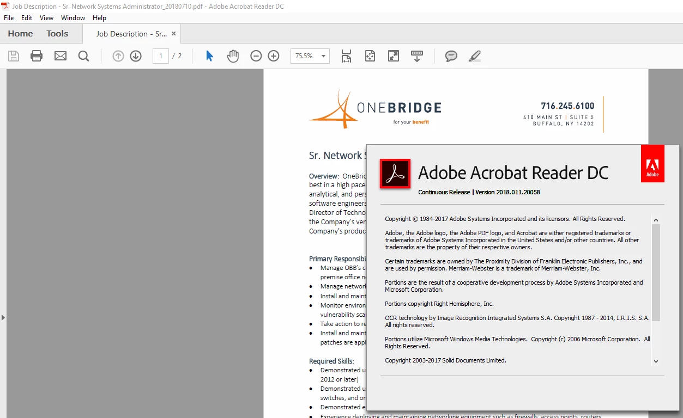Click Copyright 2003-2017 Solid Documents line
The width and height of the screenshot is (683, 418).
pyautogui.click(x=445, y=360)
